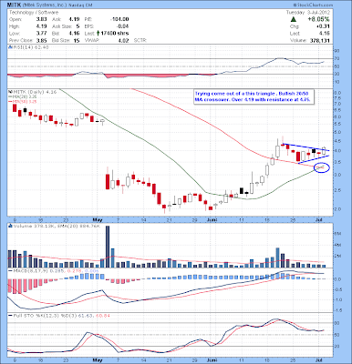The image size is (352, 364).
Task: Click the blue ellipse marking the MA crossover
Action: (x=322, y=167)
